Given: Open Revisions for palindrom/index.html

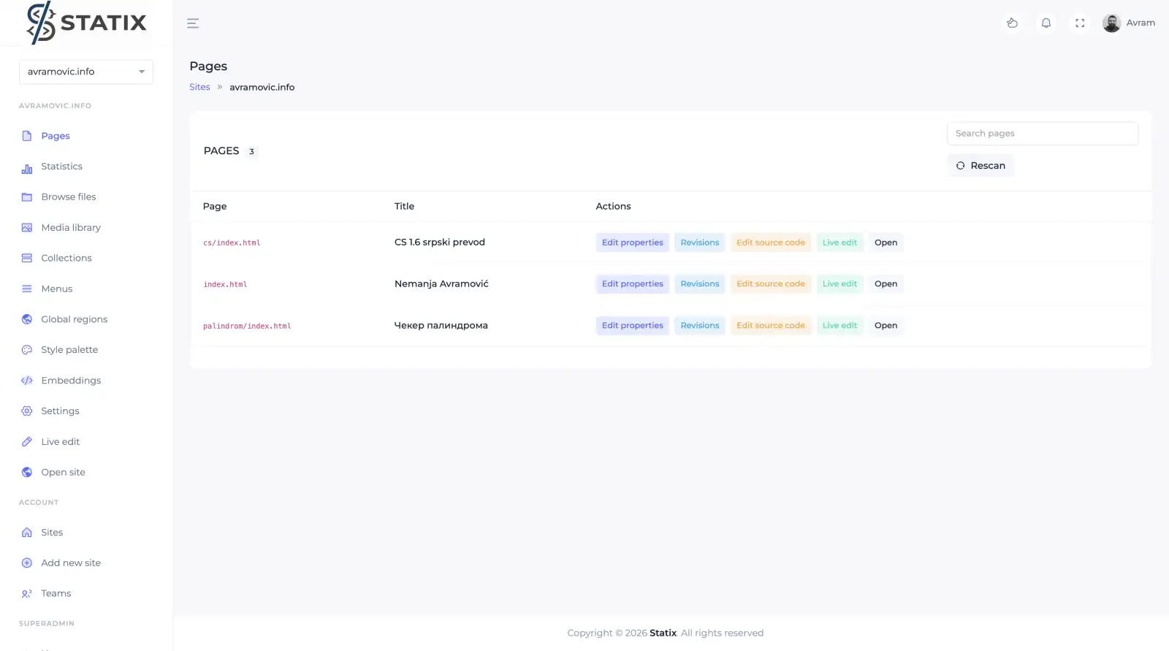Looking at the screenshot, I should click(x=700, y=326).
